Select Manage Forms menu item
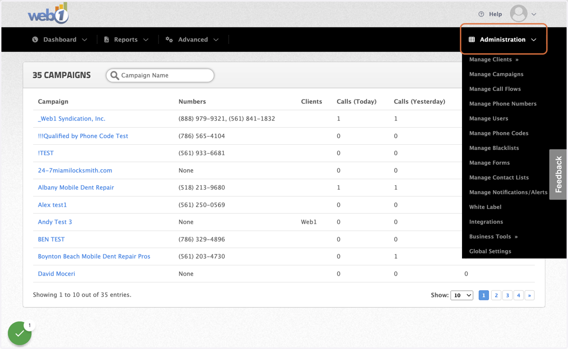This screenshot has width=568, height=349. pos(489,163)
